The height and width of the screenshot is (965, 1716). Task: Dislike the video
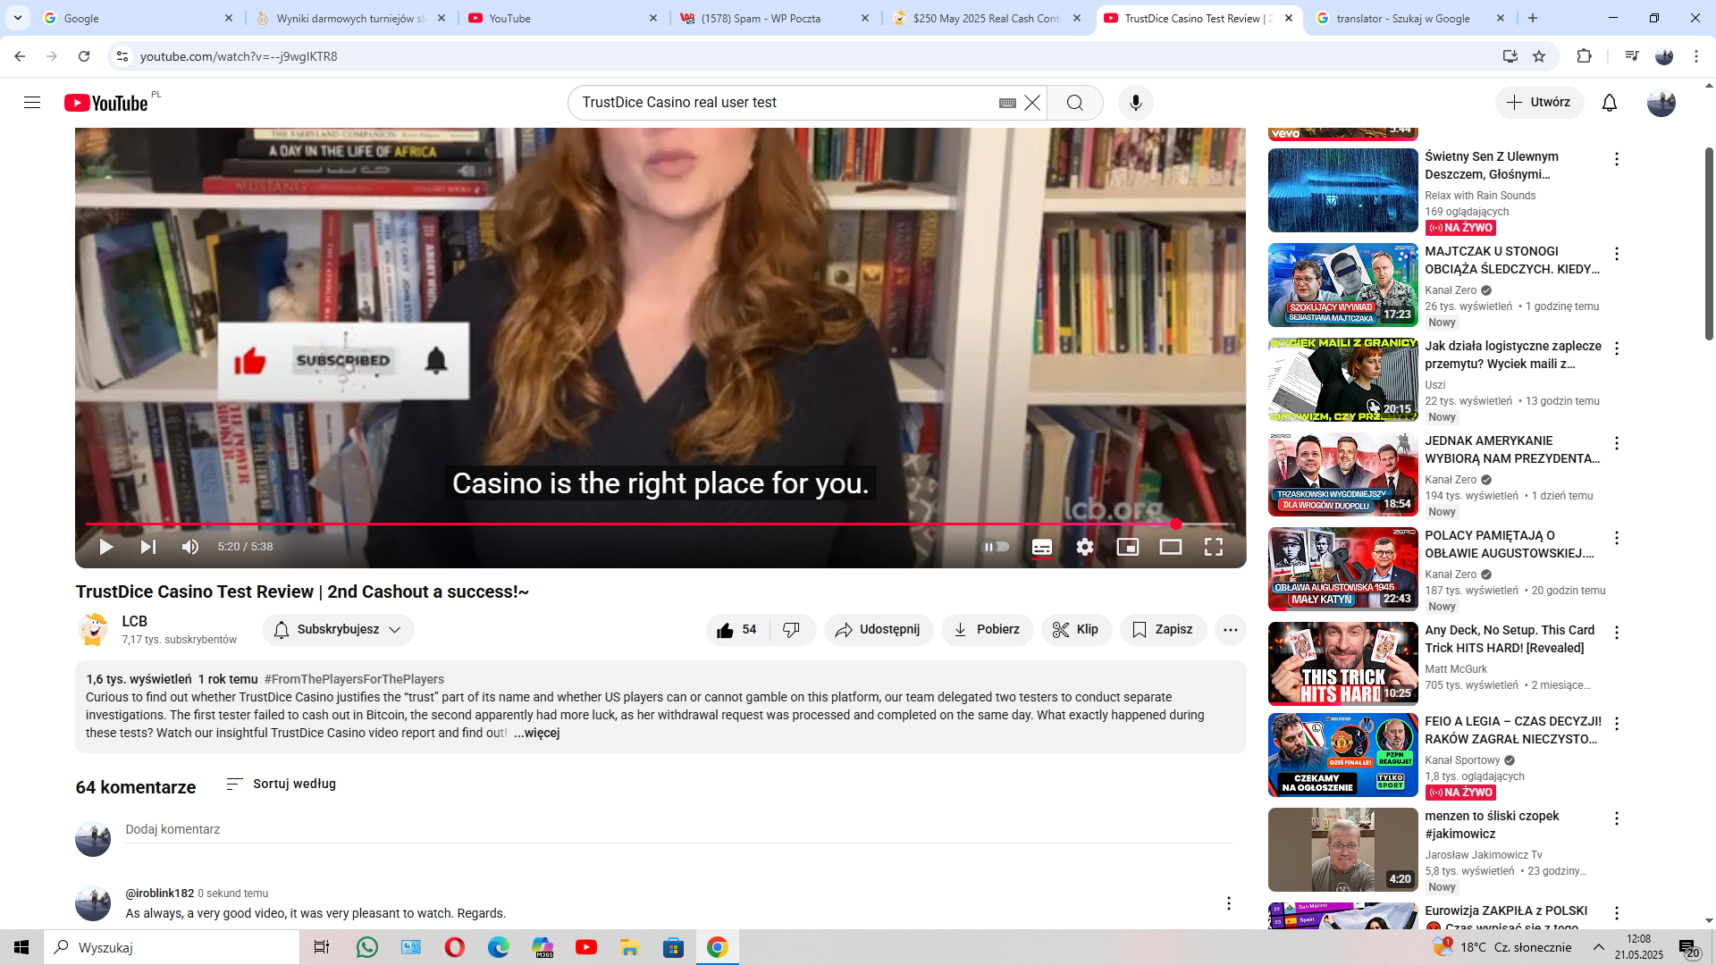(x=792, y=630)
